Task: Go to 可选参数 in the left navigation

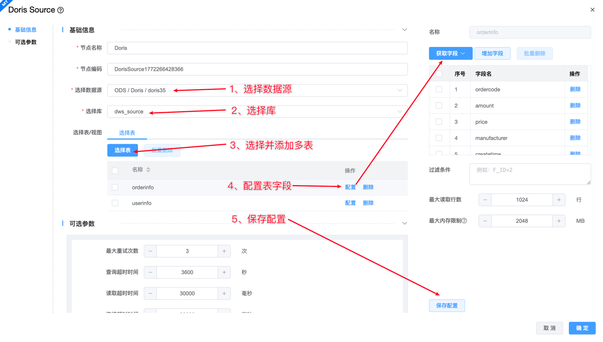Action: (26, 42)
